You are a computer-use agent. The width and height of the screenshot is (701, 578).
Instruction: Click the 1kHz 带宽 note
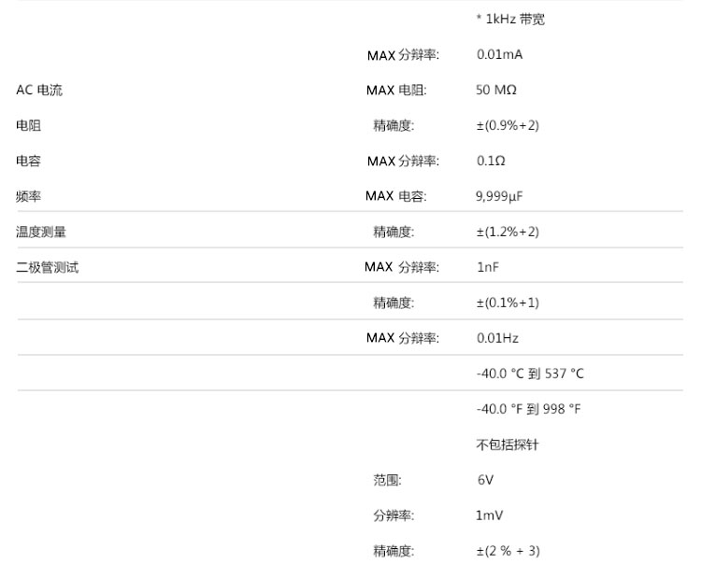(510, 20)
